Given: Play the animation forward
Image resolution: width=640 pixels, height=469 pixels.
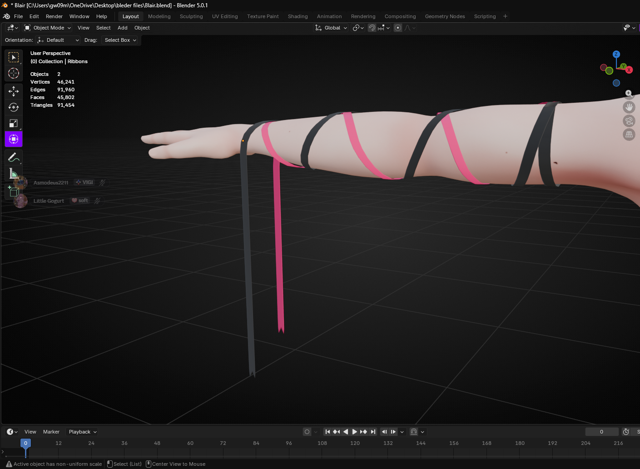Looking at the screenshot, I should pos(355,432).
